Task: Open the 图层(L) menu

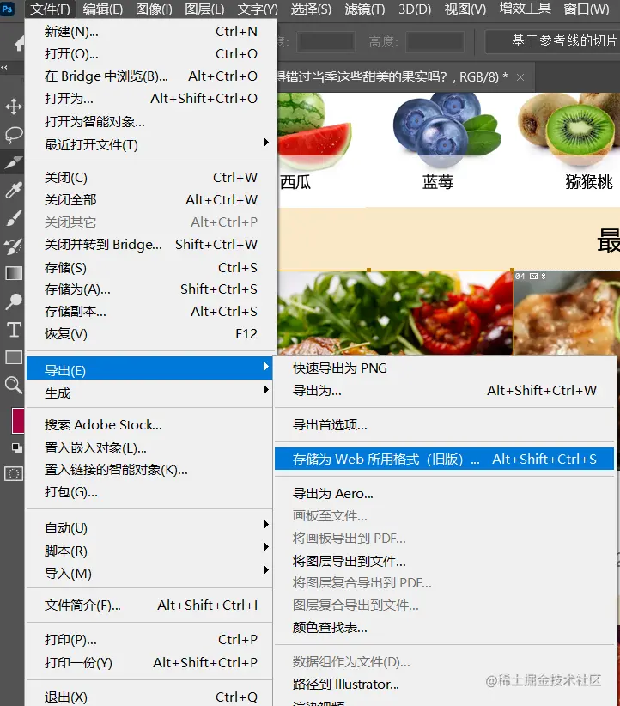Action: pos(204,9)
